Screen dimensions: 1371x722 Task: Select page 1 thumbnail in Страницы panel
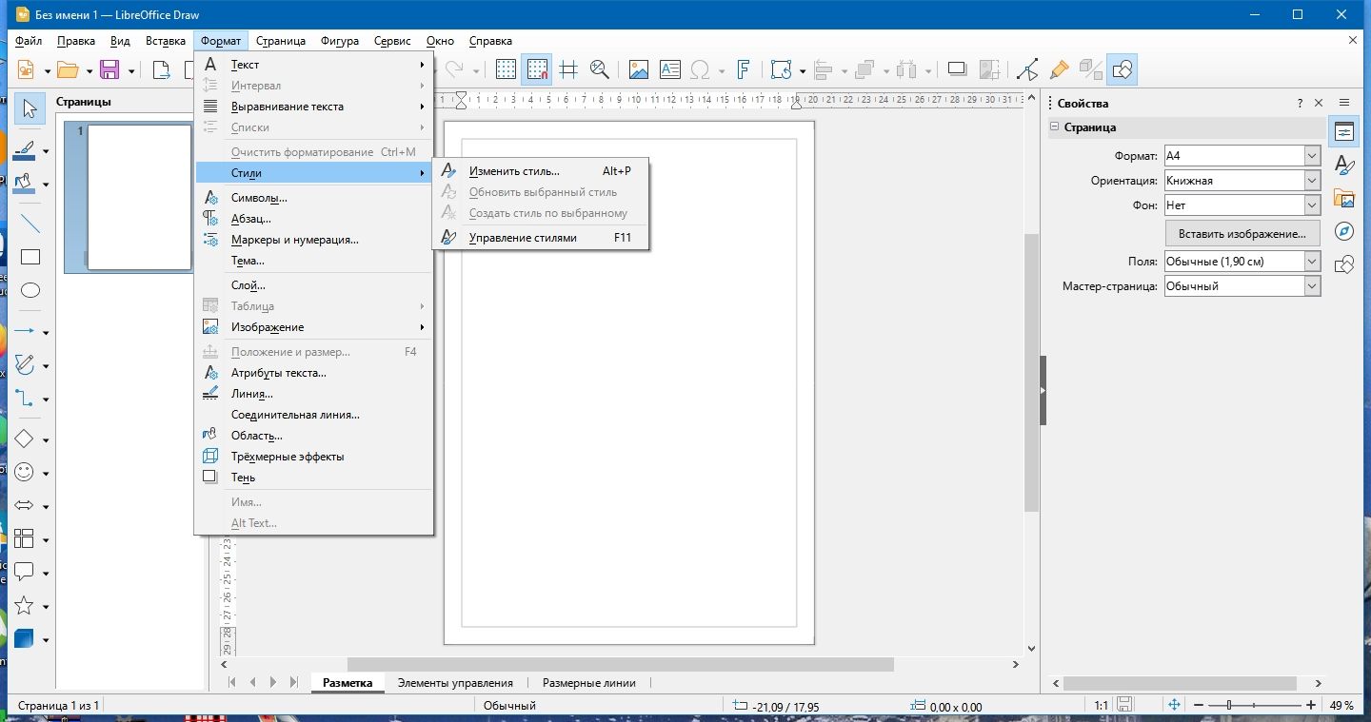tap(136, 196)
